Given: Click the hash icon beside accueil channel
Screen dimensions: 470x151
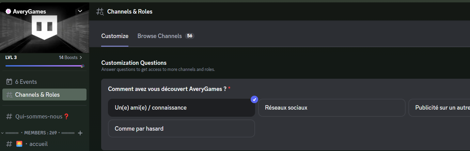Looking at the screenshot, I should click(9, 144).
